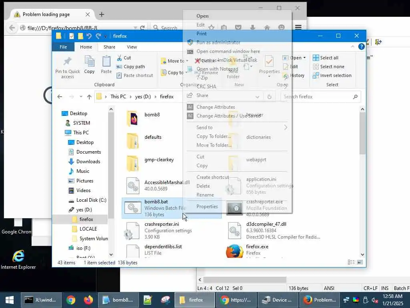410x308 pixels.
Task: Switch to the View ribbon tab
Action: (x=132, y=47)
